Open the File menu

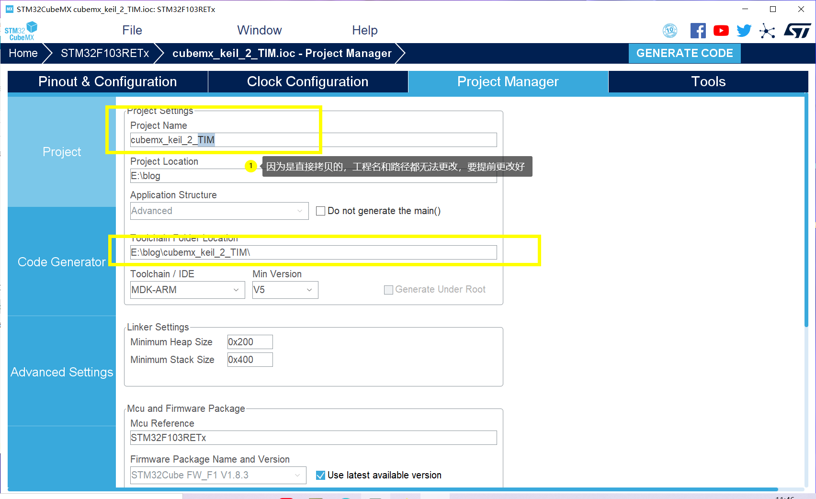click(132, 30)
